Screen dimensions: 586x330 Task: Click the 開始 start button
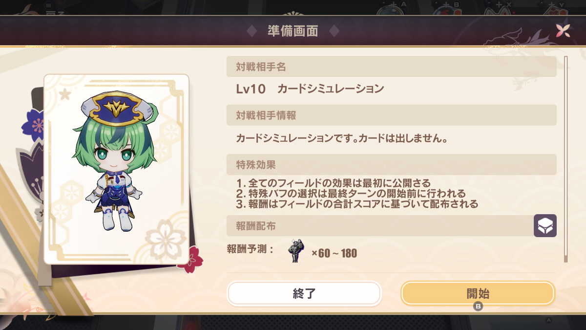[x=478, y=294]
